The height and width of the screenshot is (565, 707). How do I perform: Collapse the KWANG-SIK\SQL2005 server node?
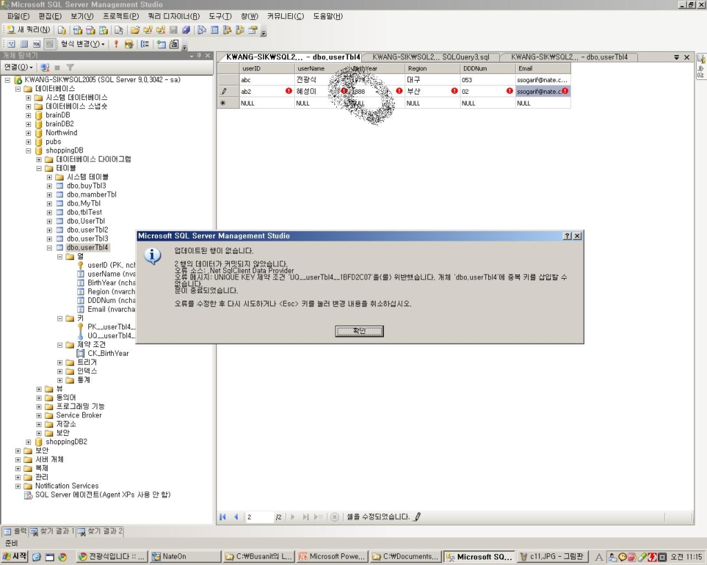pyautogui.click(x=8, y=80)
